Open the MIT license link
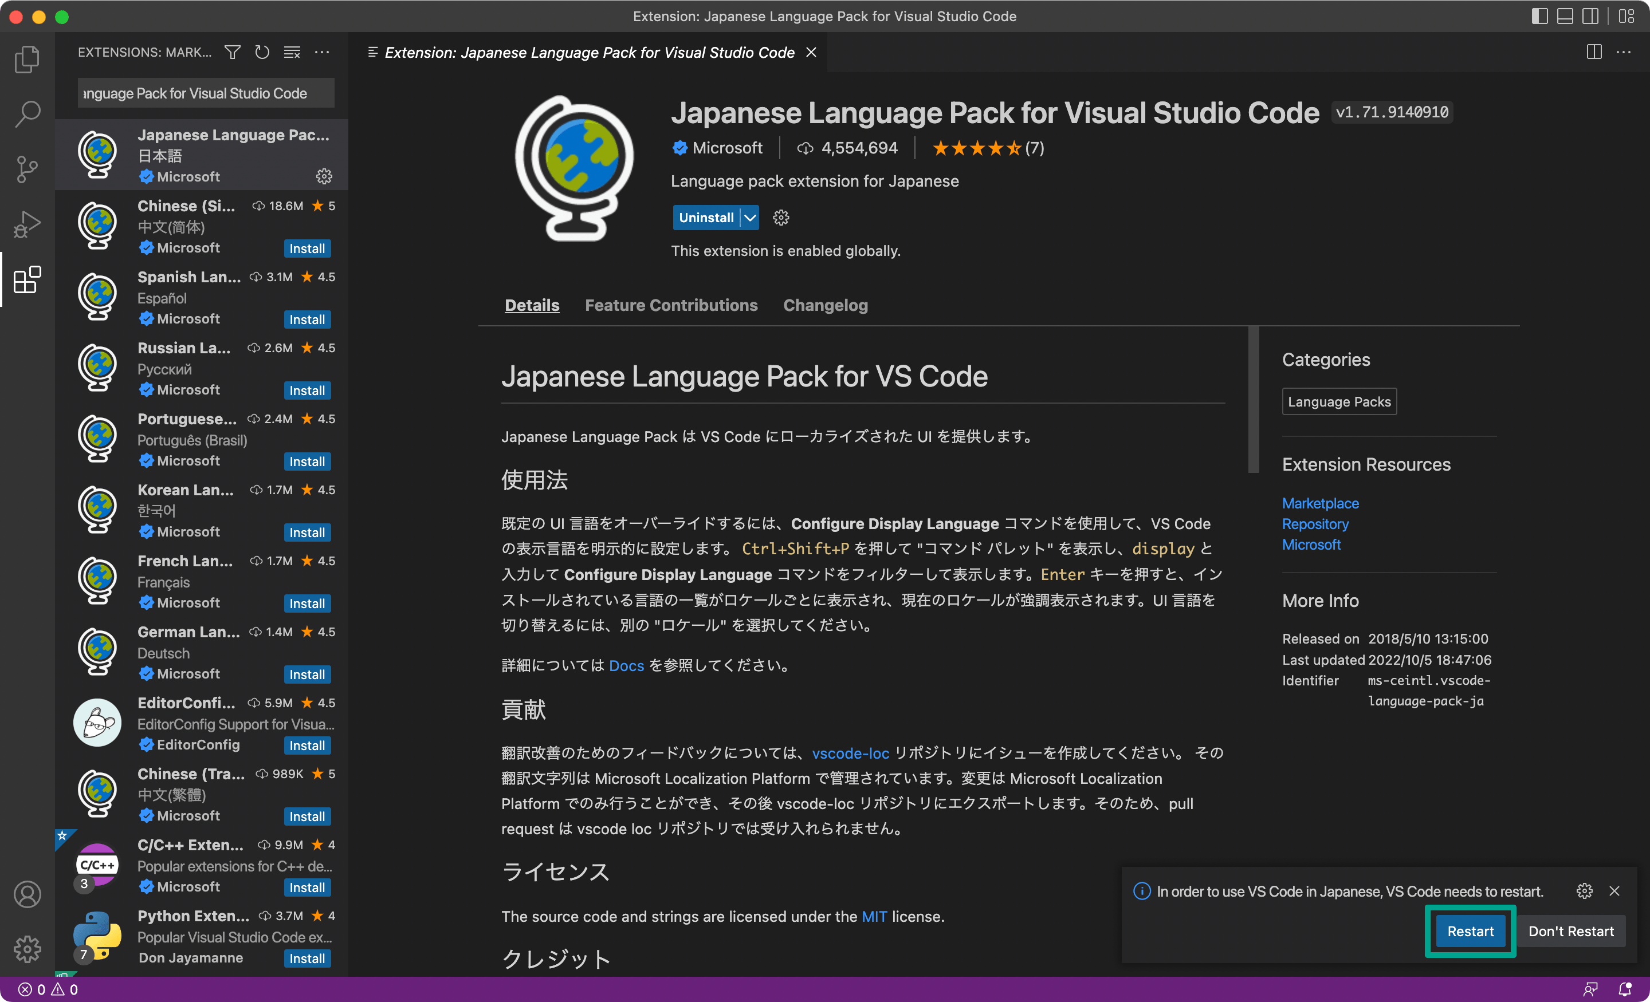This screenshot has height=1002, width=1650. point(874,916)
